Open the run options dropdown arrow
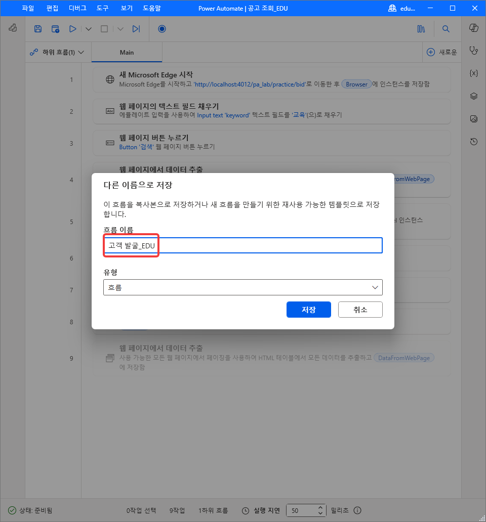This screenshot has width=486, height=522. (x=88, y=29)
